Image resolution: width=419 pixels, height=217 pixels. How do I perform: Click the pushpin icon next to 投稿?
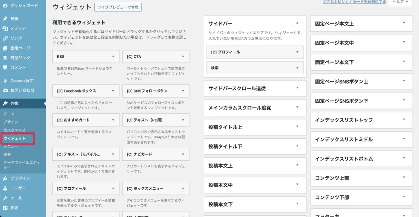click(x=5, y=19)
